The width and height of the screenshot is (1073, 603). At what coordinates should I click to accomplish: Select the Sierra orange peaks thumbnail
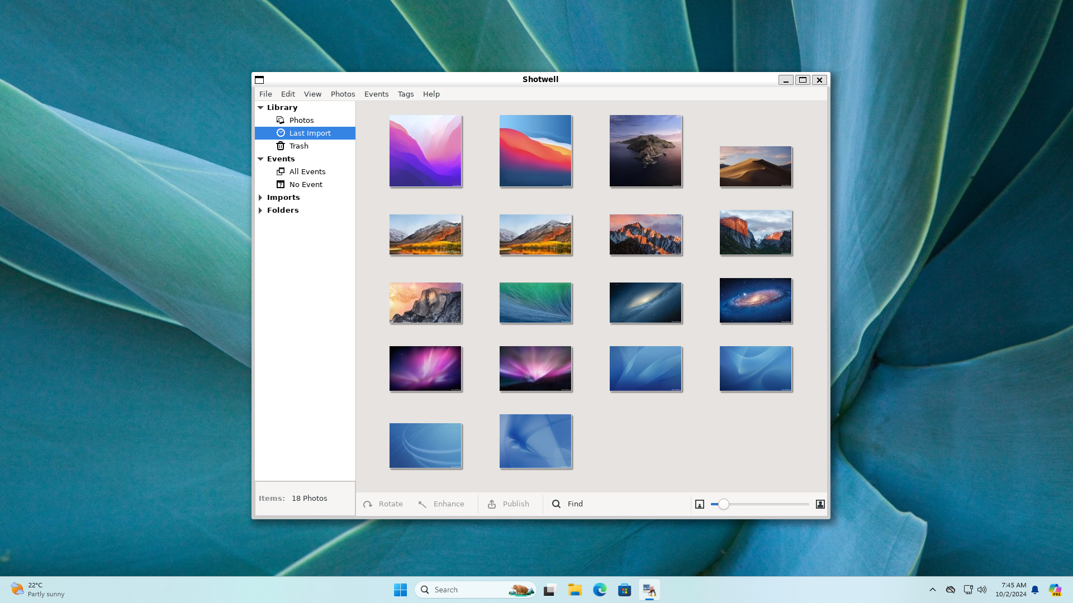645,234
